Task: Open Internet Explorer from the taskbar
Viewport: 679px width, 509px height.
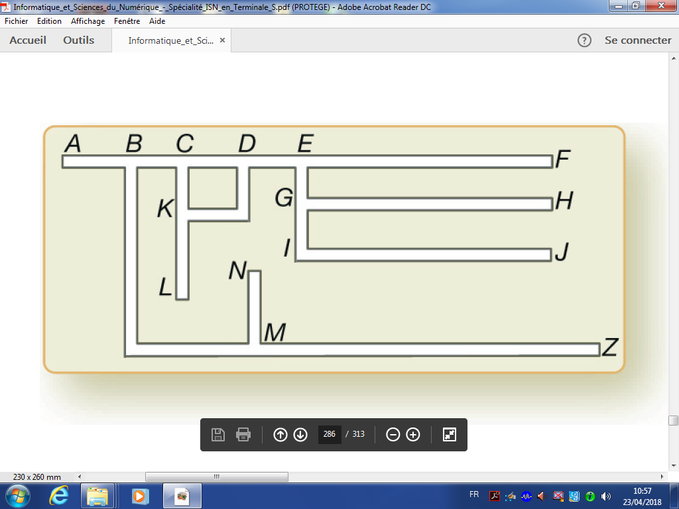Action: [x=59, y=496]
